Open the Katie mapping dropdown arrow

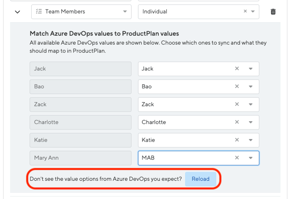pos(251,140)
